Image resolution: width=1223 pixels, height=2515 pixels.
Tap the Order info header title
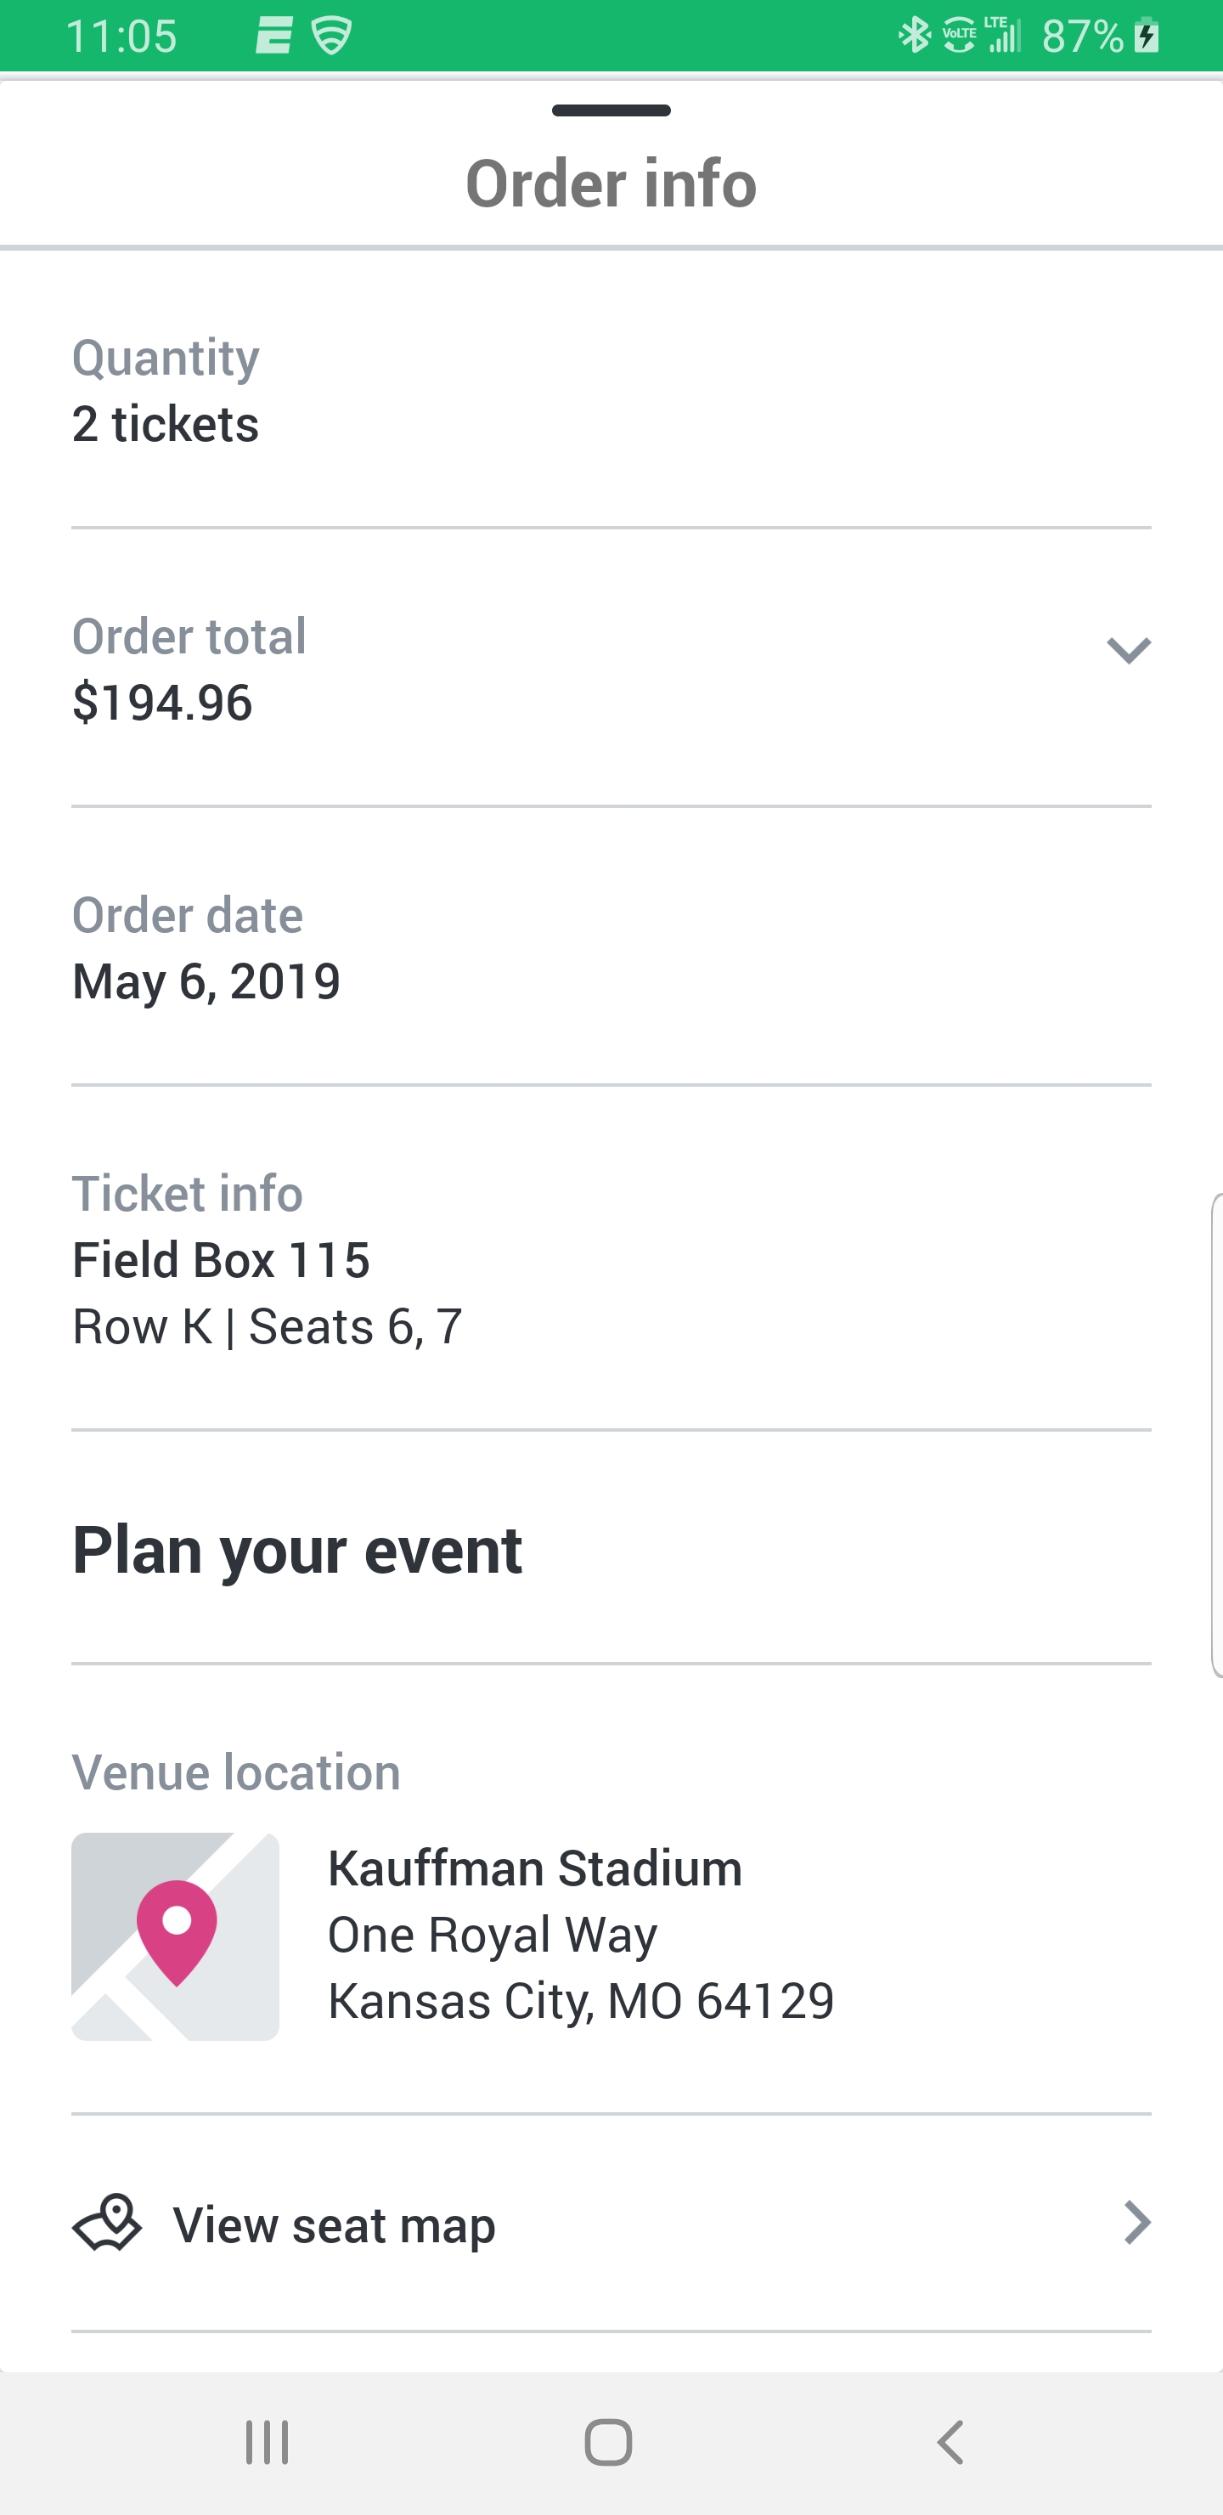point(611,184)
